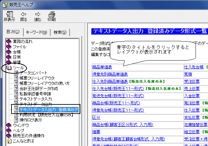Open the 摘要 link
The image size is (208, 146).
point(96,132)
